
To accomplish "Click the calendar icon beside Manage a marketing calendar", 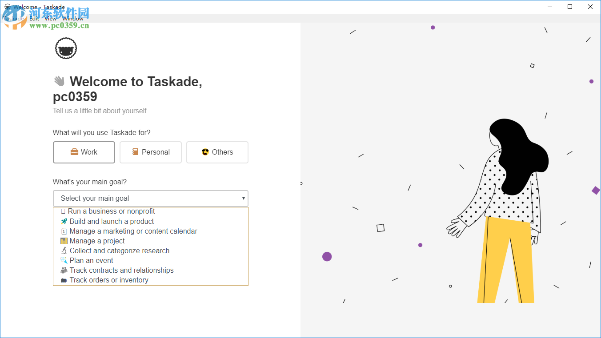I will pyautogui.click(x=64, y=231).
